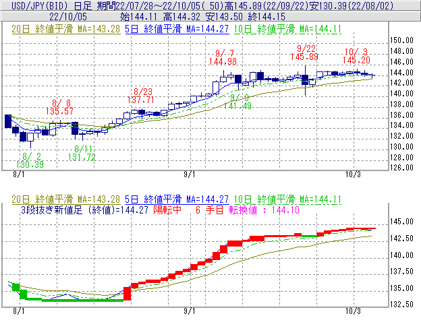Click the upper chart's 5日 終値平滑 MA=144.27 legend
Image resolution: width=421 pixels, height=320 pixels.
click(177, 29)
